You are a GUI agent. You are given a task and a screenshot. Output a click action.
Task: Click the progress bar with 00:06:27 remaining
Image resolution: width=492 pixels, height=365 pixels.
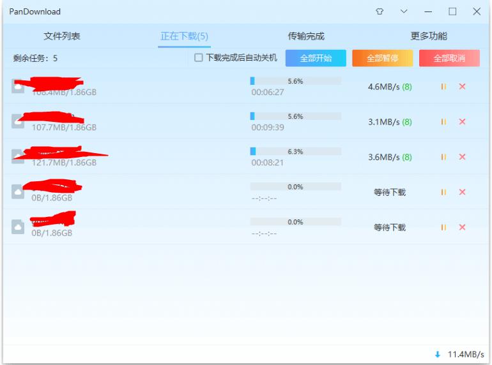[x=296, y=81]
